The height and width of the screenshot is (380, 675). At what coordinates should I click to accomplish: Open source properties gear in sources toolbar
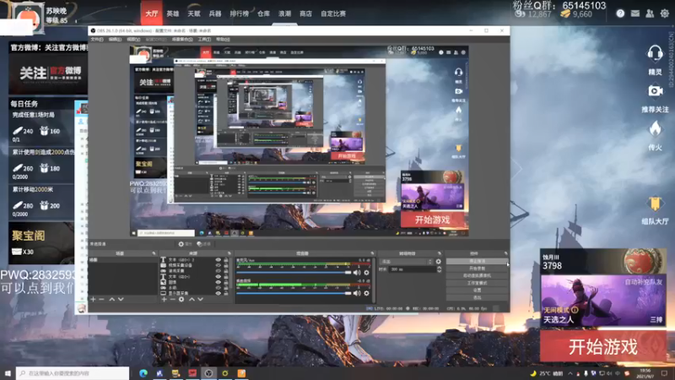pos(181,299)
